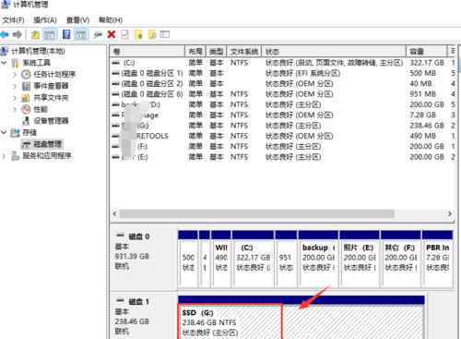The height and width of the screenshot is (339, 461).
Task: Click the Up one level folder icon
Action: tap(35, 34)
